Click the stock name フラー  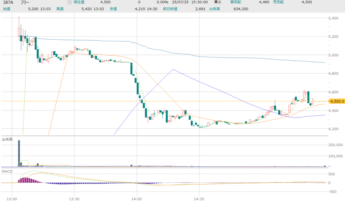[x=25, y=2]
